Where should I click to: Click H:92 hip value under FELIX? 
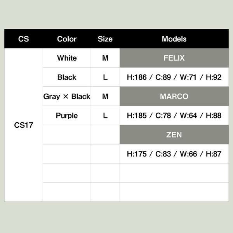click(x=214, y=77)
